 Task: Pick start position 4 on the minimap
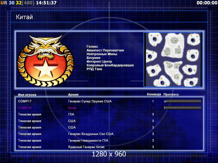[153, 71]
